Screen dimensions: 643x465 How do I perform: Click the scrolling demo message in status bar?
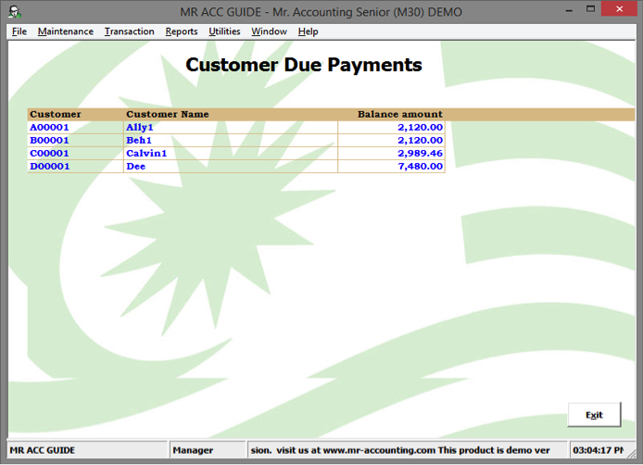407,450
